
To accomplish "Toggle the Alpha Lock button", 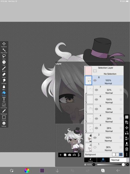I will click(103, 160).
